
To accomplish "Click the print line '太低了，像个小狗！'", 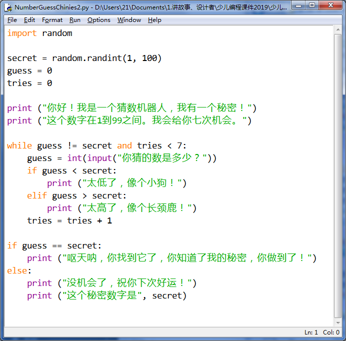I will pyautogui.click(x=117, y=183).
